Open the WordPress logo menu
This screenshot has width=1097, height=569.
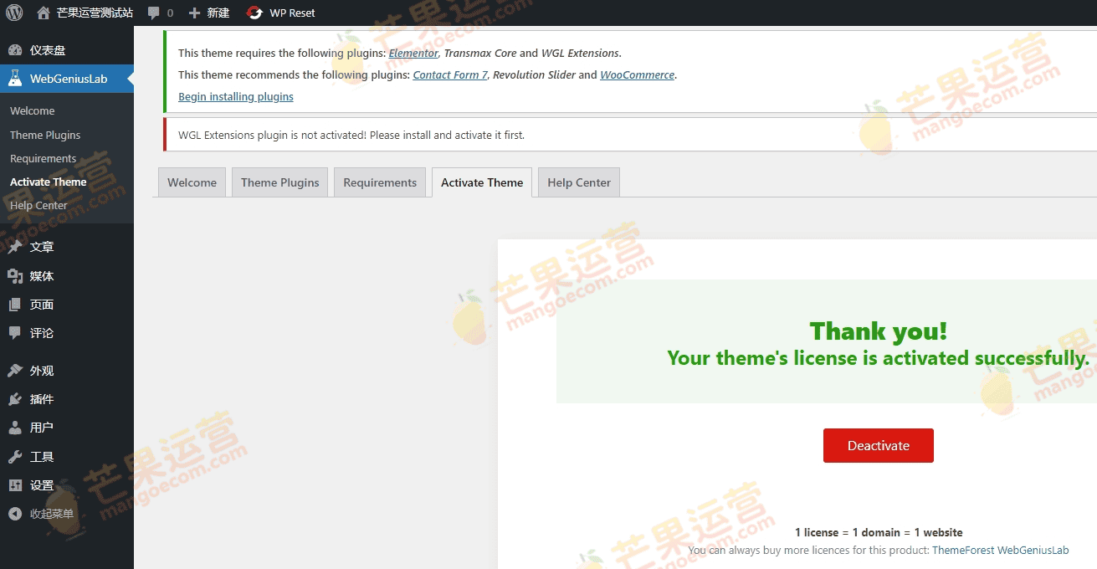[14, 13]
